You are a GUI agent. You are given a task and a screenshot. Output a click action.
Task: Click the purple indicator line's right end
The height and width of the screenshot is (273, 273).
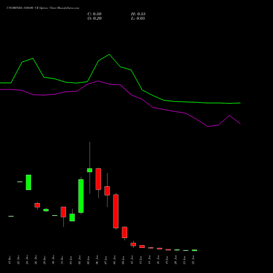pyautogui.click(x=240, y=123)
